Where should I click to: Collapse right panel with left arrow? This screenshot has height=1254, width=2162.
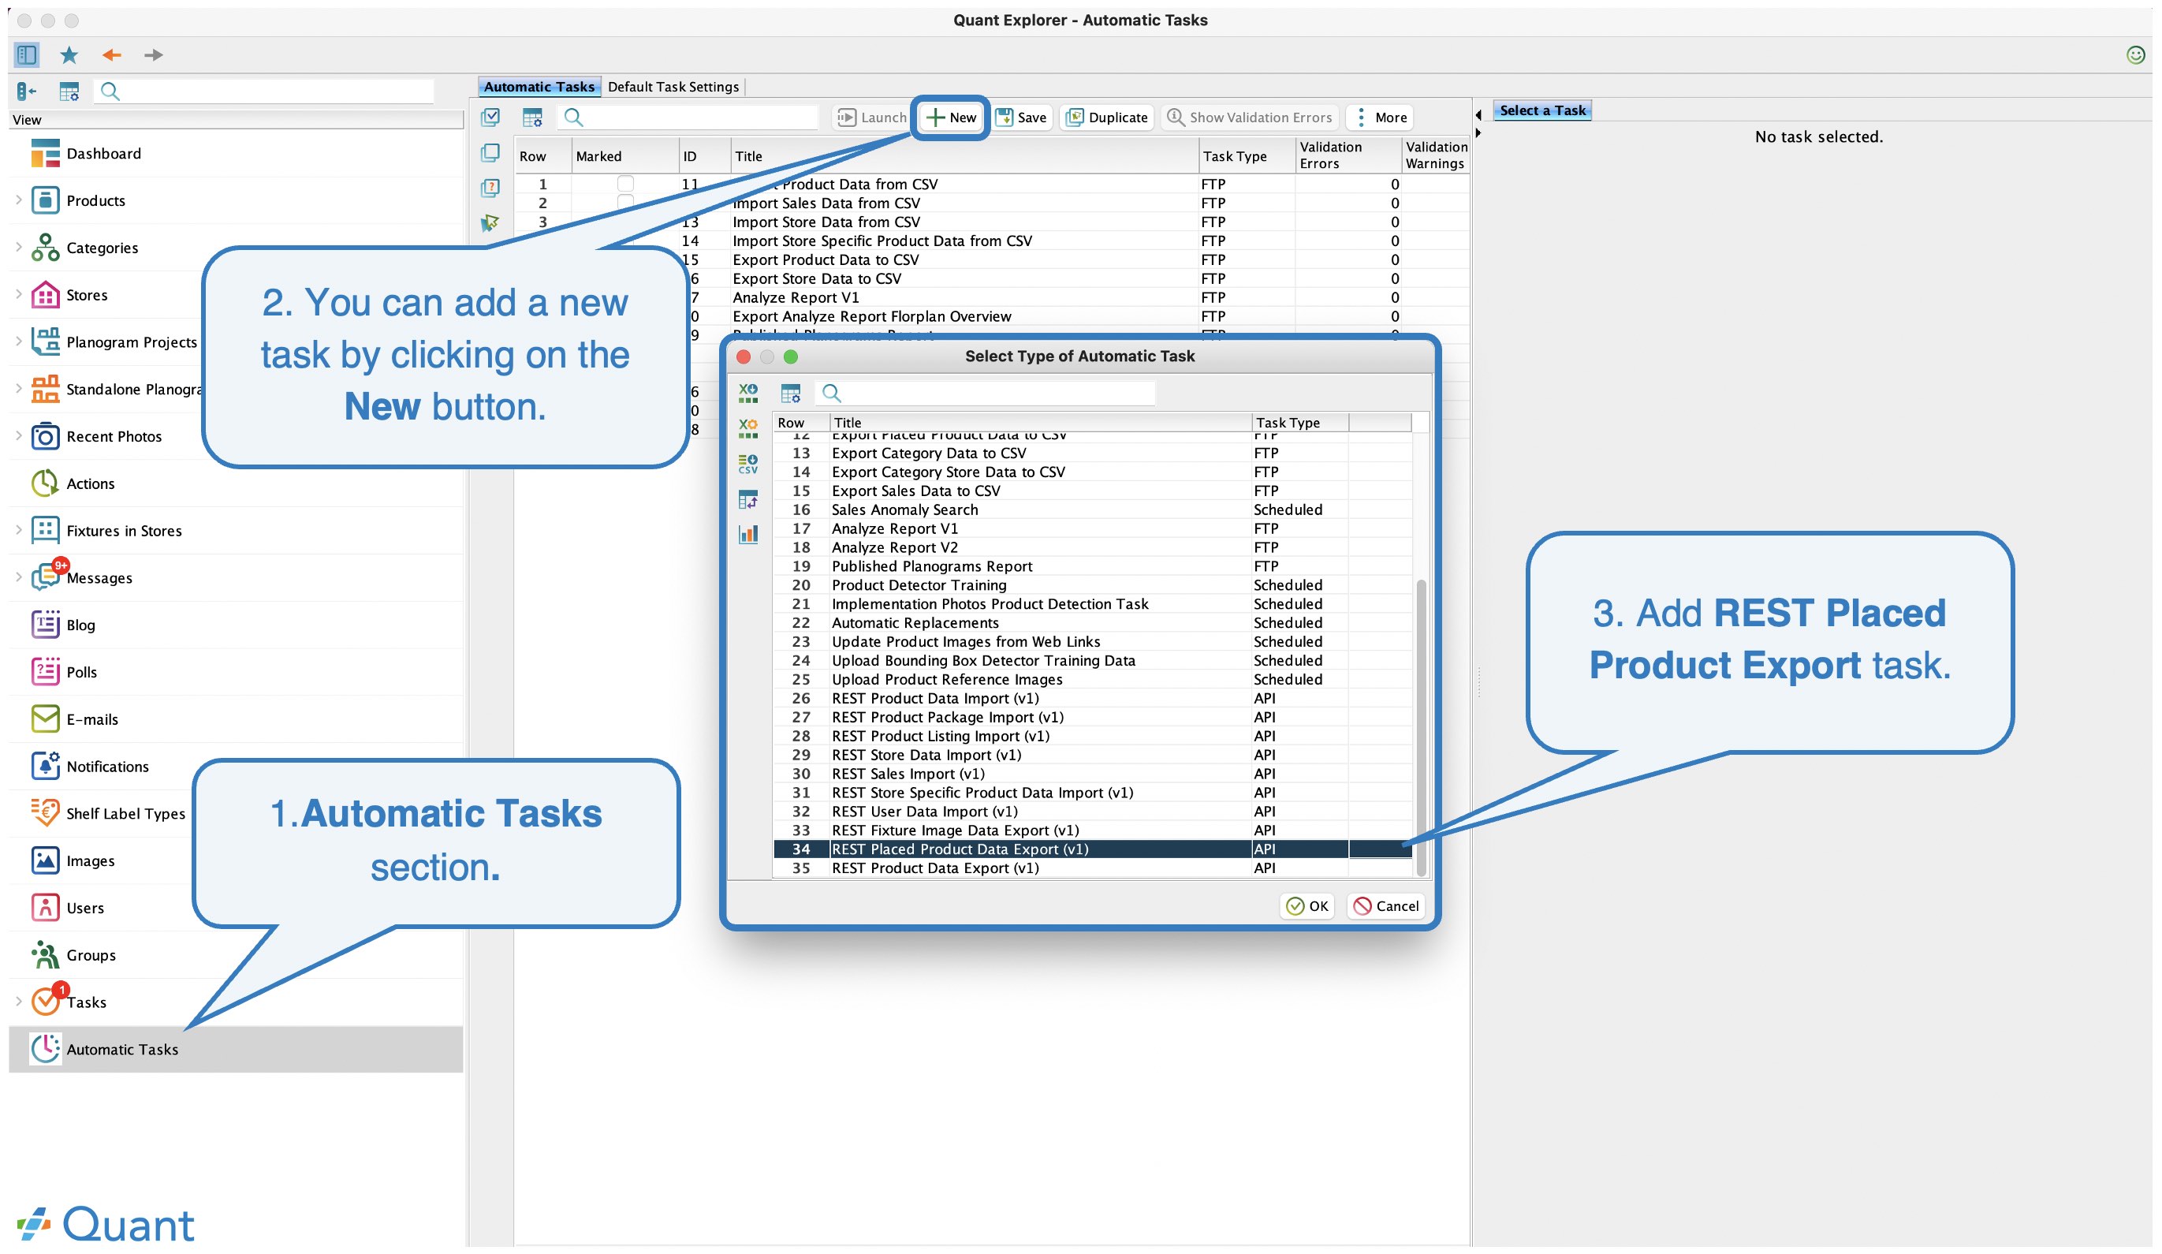pos(1478,115)
